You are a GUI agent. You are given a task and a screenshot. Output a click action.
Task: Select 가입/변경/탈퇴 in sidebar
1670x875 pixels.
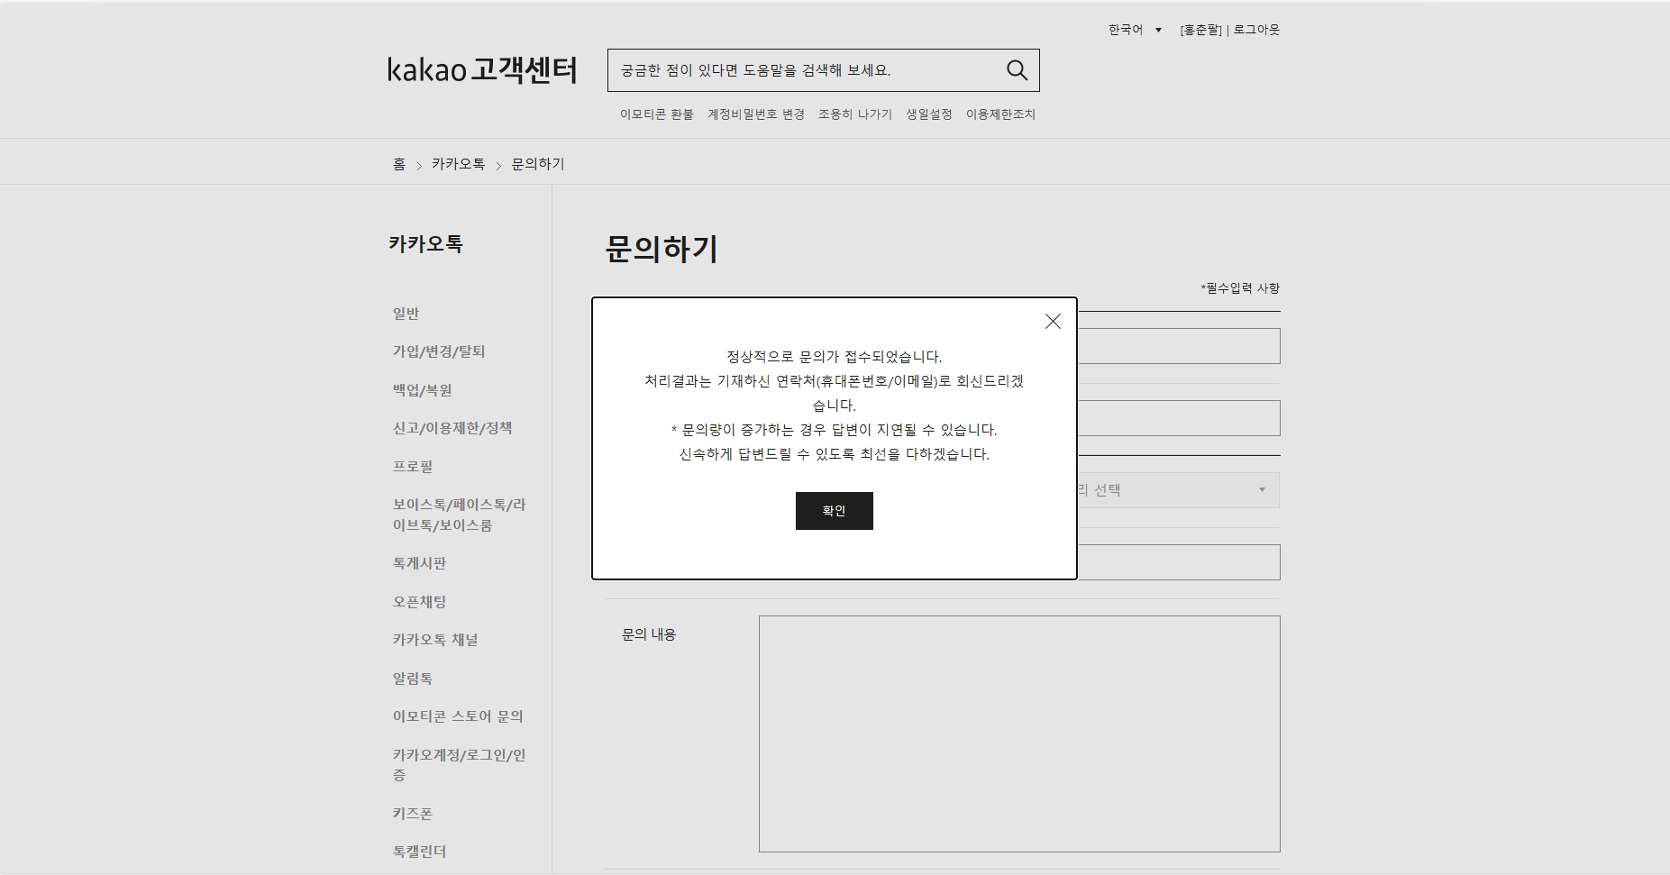point(439,351)
